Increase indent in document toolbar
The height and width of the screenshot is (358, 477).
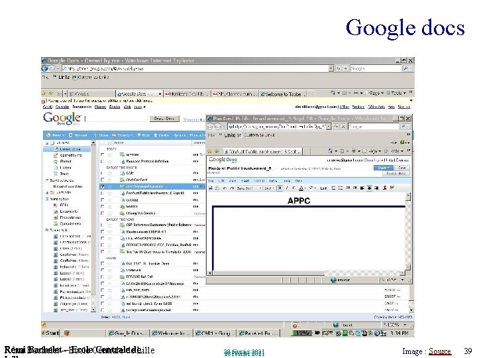[x=355, y=188]
